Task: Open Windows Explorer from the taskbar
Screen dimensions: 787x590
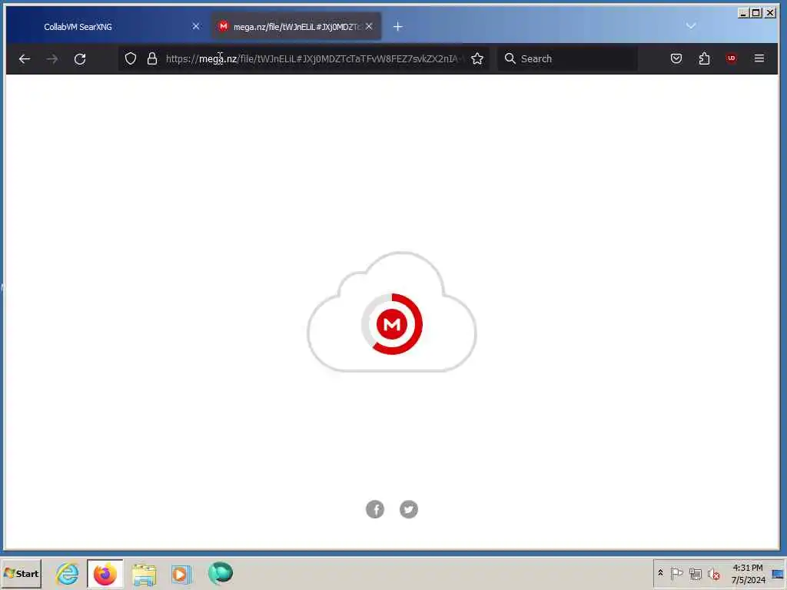Action: pos(144,574)
